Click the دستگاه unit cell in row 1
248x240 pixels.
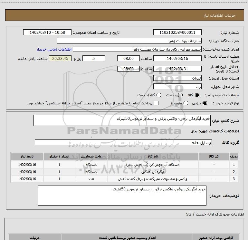[91, 165]
